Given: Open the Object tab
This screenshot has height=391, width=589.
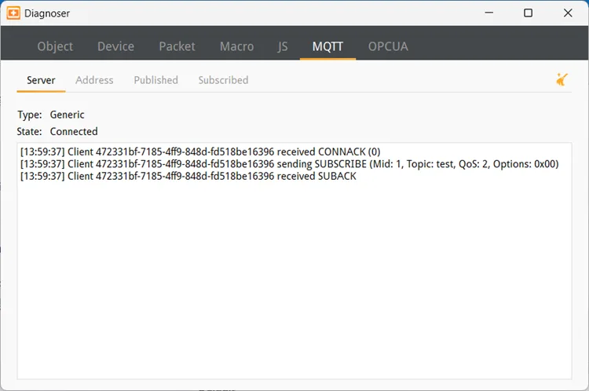Looking at the screenshot, I should point(55,46).
